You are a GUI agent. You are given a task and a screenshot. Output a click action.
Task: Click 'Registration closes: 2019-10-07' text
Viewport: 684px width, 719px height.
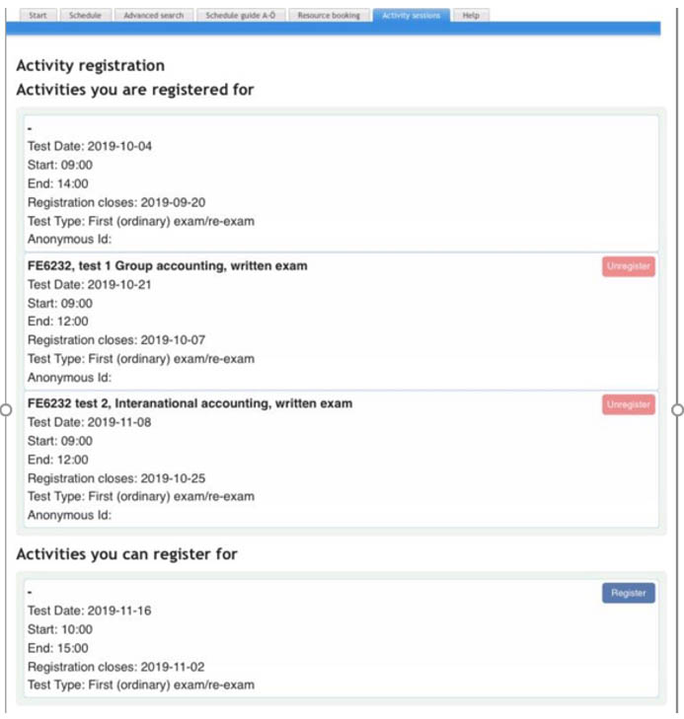(116, 340)
